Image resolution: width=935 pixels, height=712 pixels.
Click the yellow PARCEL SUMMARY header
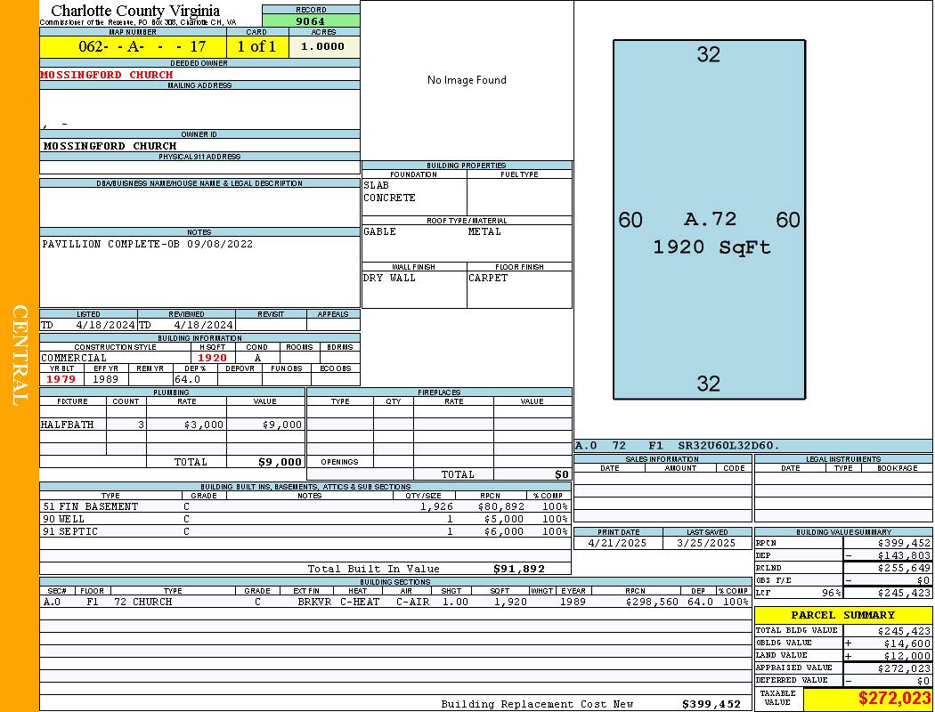coord(842,615)
